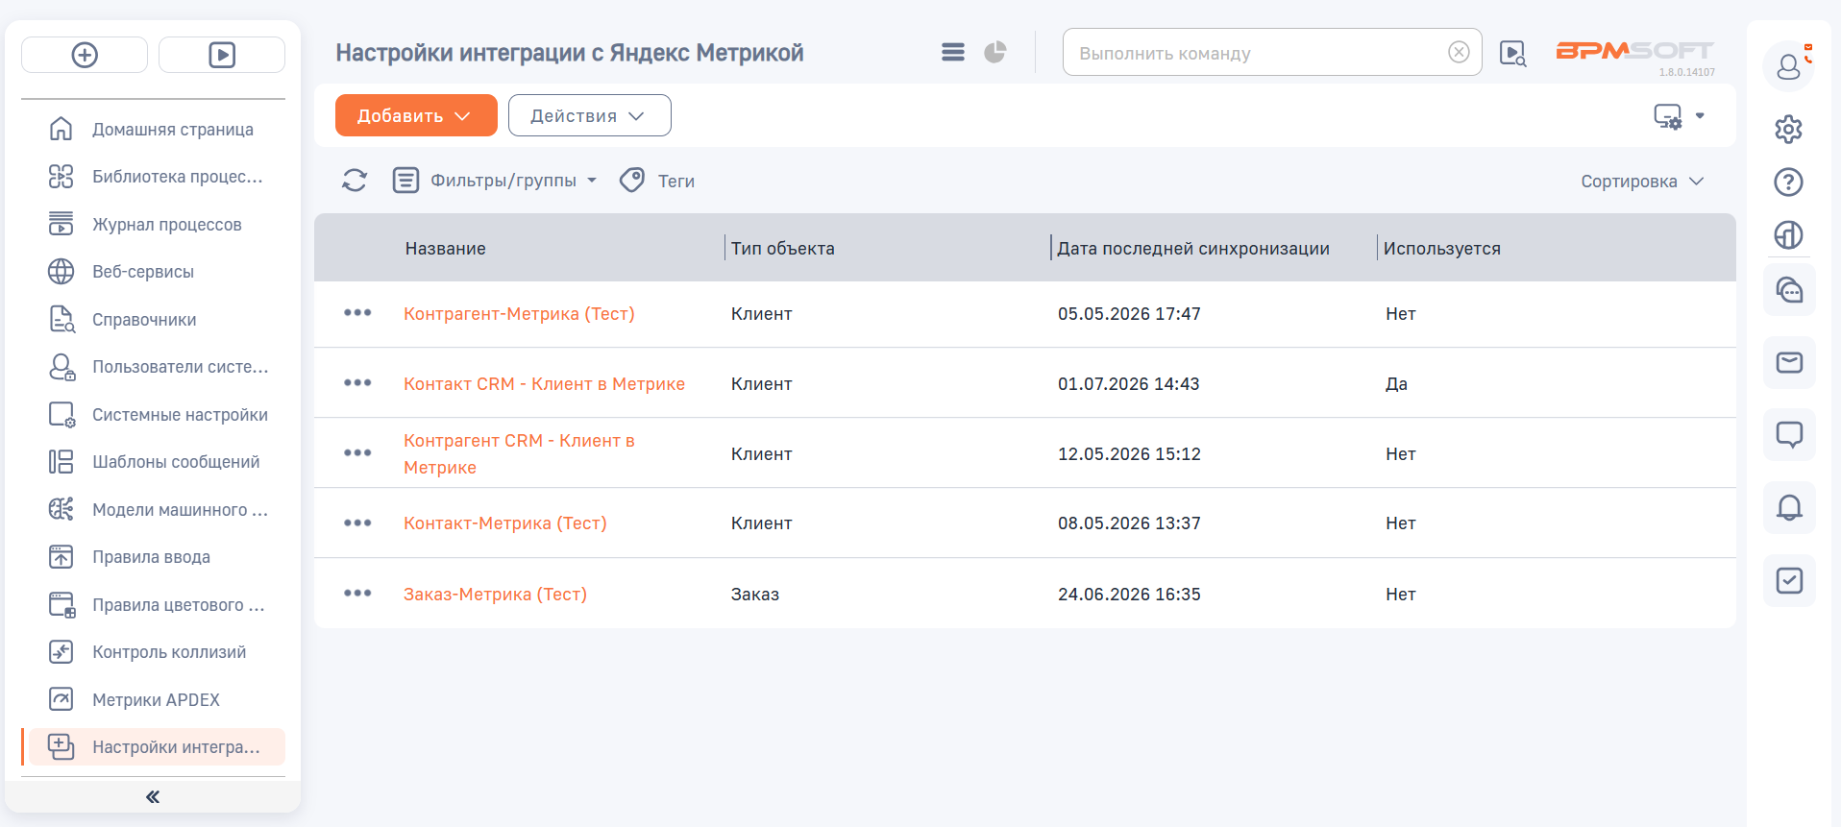Clear the command line with the X icon
The image size is (1841, 827).
(x=1459, y=52)
